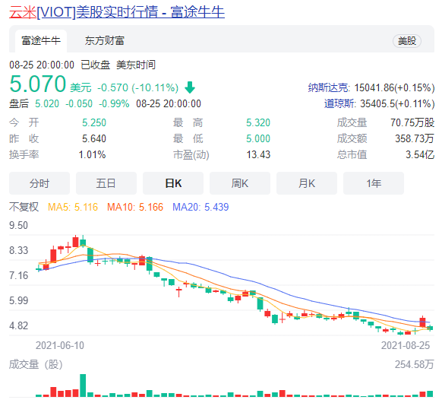This screenshot has height=403, width=442.
Task: Click the 纳斯达克 index label
Action: pos(329,87)
